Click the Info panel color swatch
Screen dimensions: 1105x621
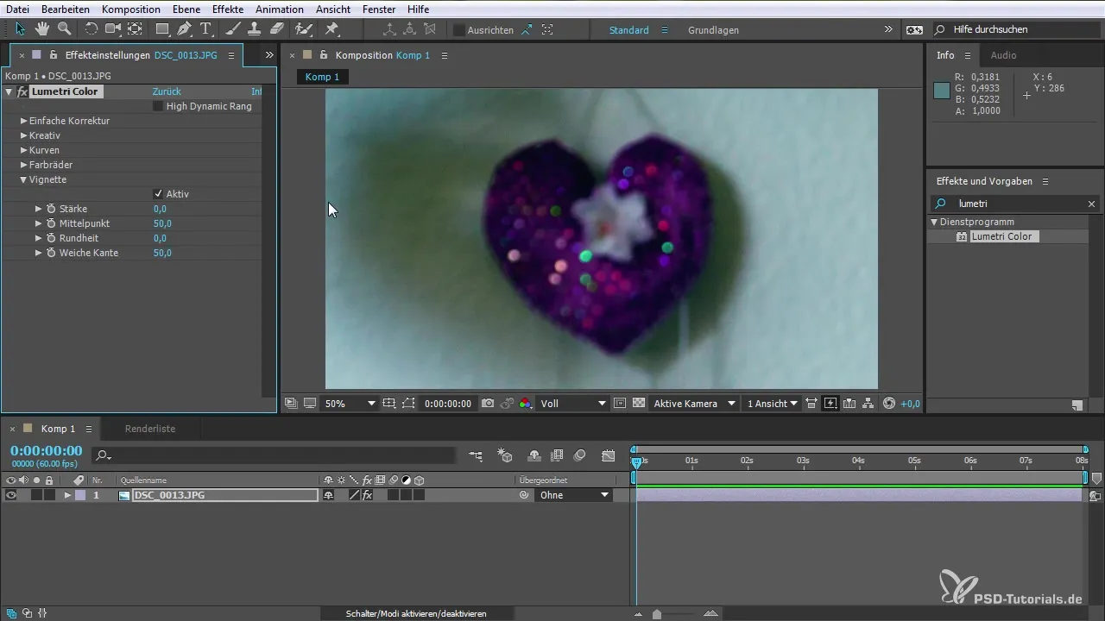coord(942,91)
